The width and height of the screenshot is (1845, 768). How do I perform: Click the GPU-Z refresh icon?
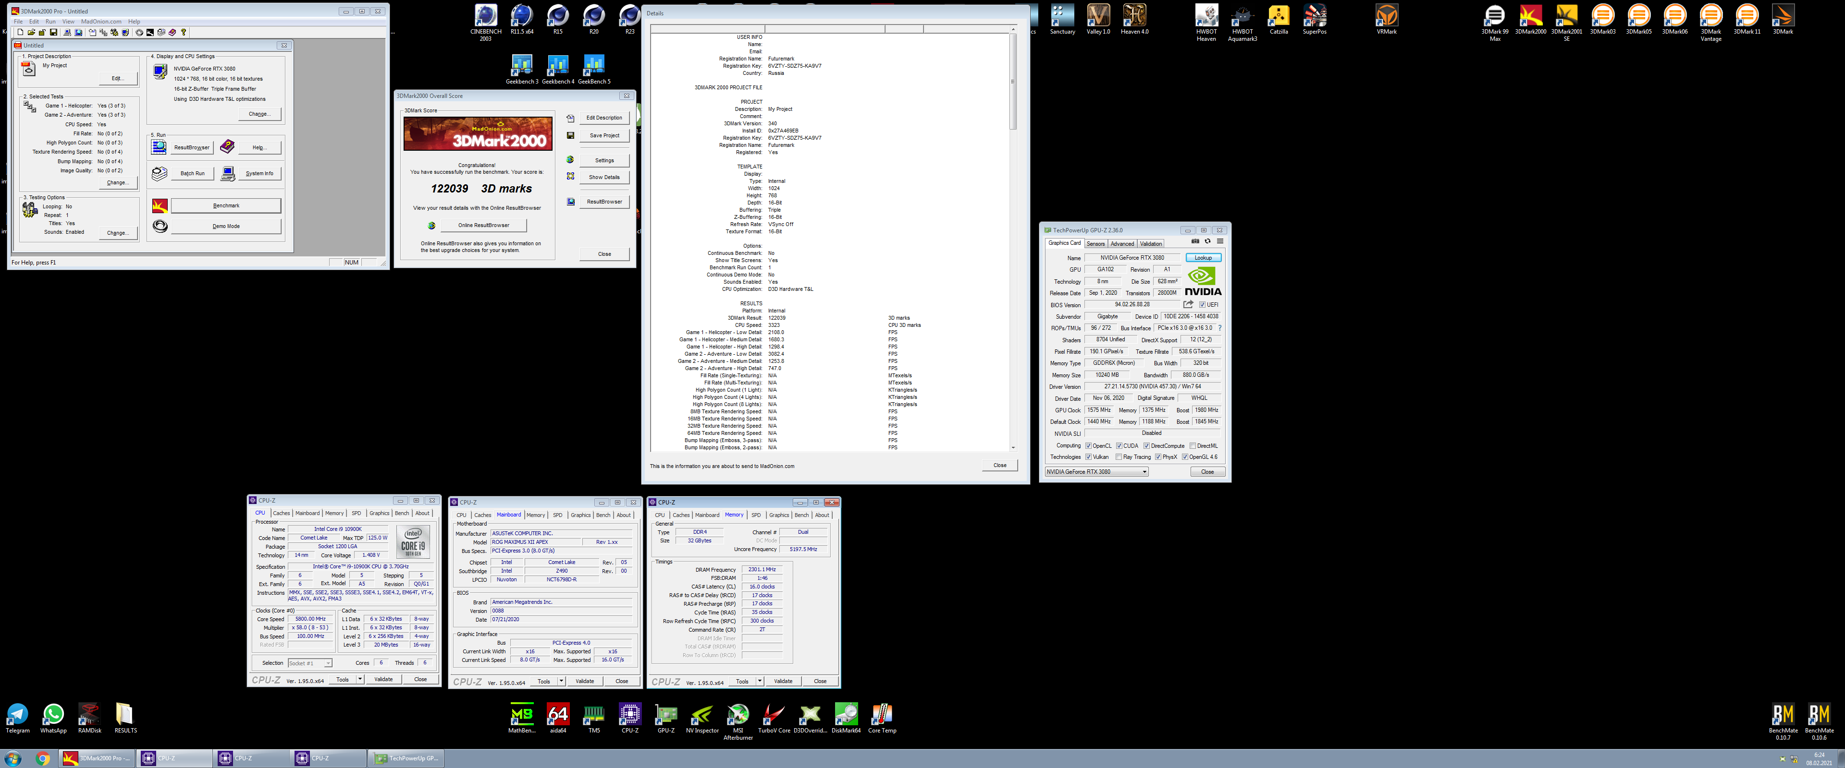click(1207, 241)
